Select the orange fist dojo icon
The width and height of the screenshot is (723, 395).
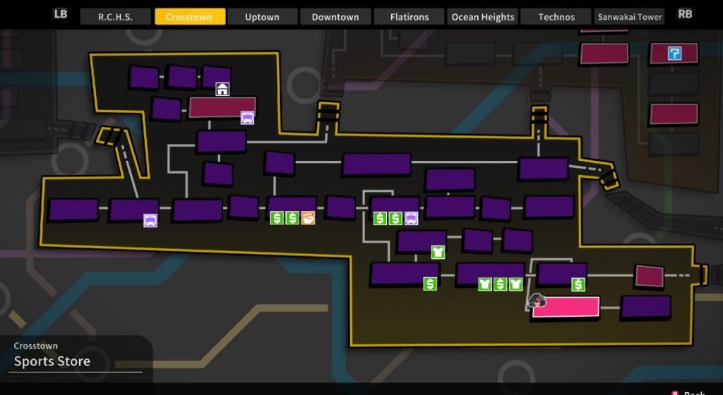(x=308, y=218)
